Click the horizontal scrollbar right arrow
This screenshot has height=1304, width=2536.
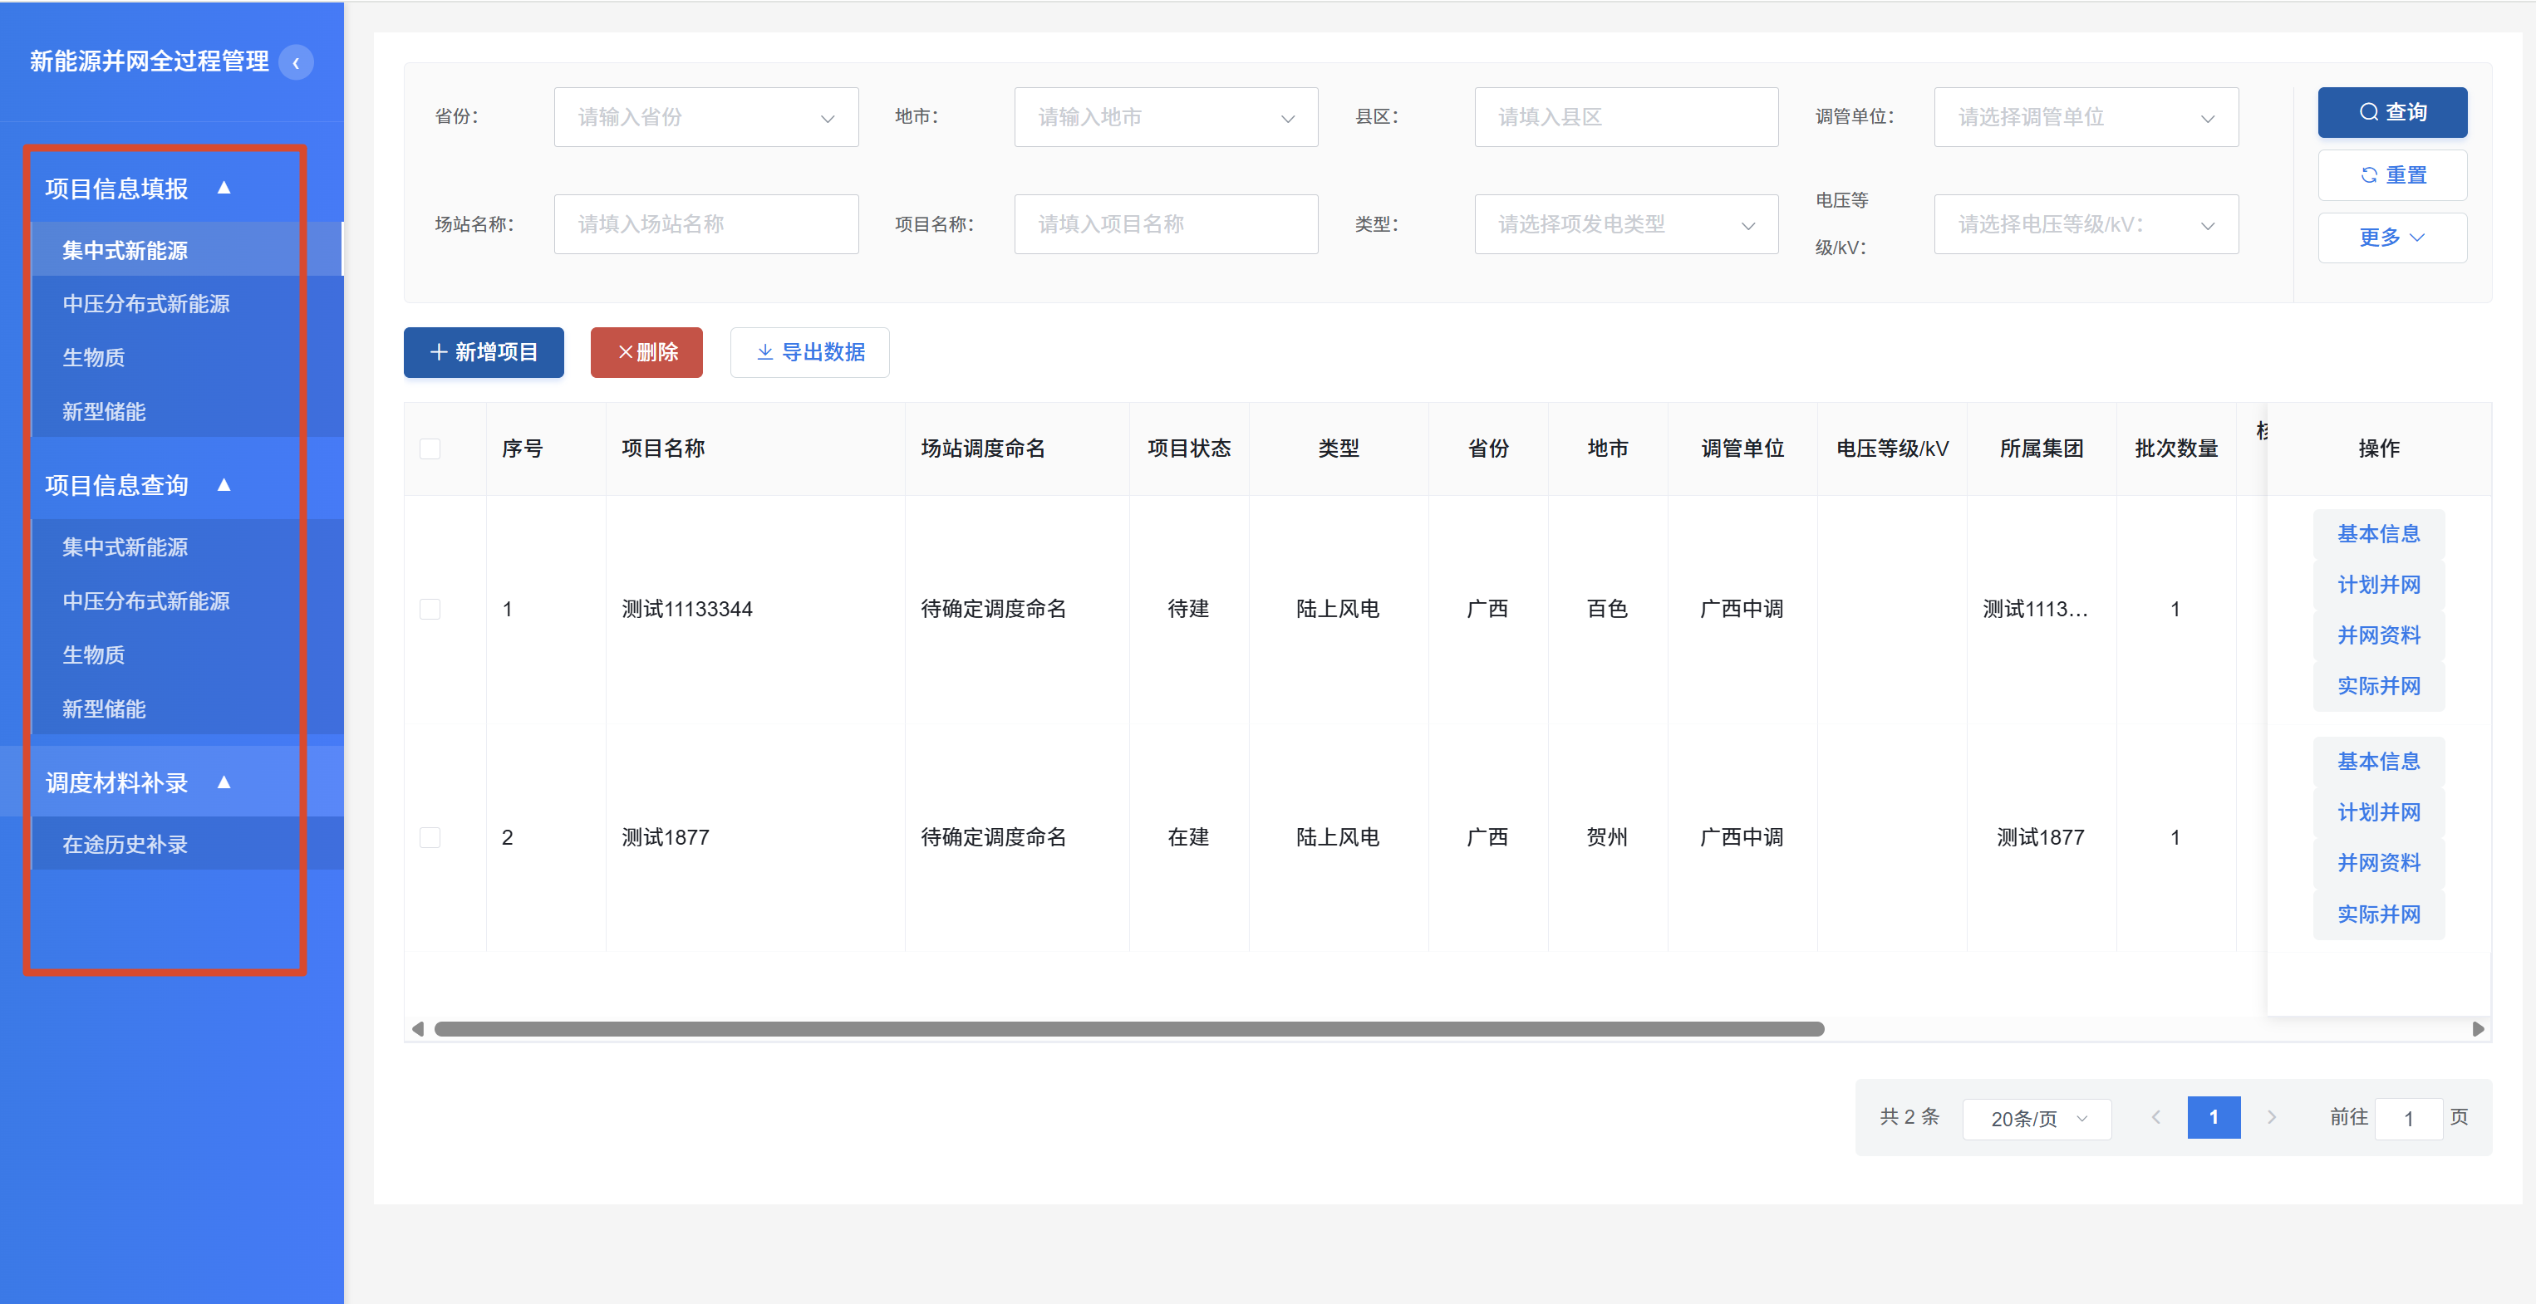pyautogui.click(x=2478, y=1028)
